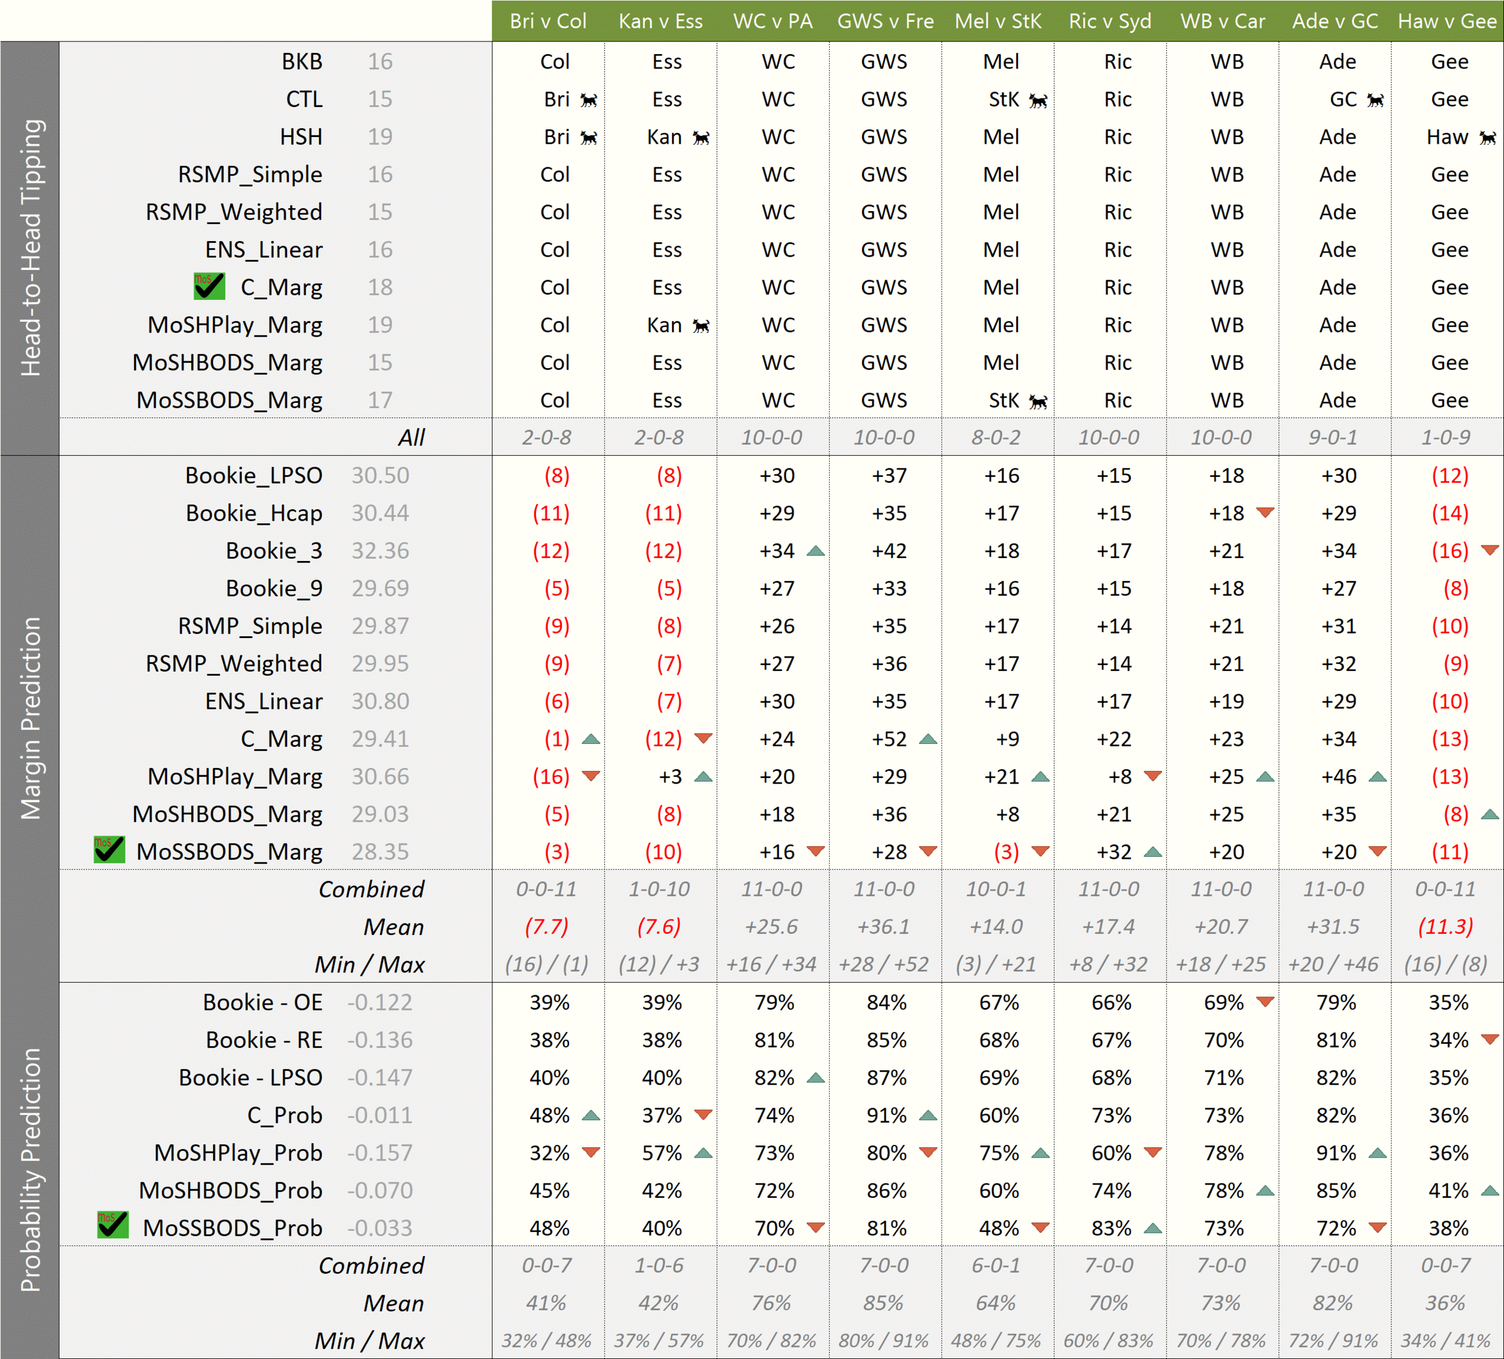This screenshot has width=1504, height=1359.
Task: Click the dog icon by MoSHPlay_Marg's Kan tip
Action: [x=700, y=326]
